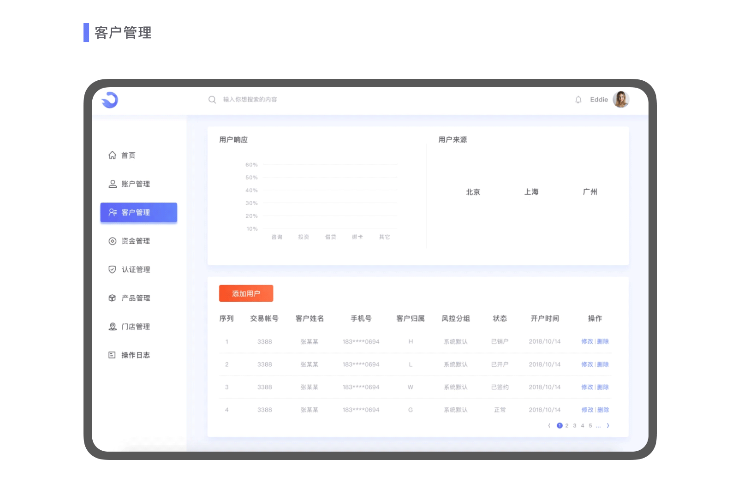The width and height of the screenshot is (738, 483).
Task: Click the person icon beside 账户管理
Action: pyautogui.click(x=112, y=184)
